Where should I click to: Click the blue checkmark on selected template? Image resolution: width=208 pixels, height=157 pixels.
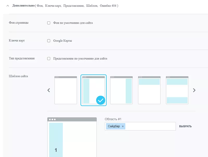[x=101, y=100]
